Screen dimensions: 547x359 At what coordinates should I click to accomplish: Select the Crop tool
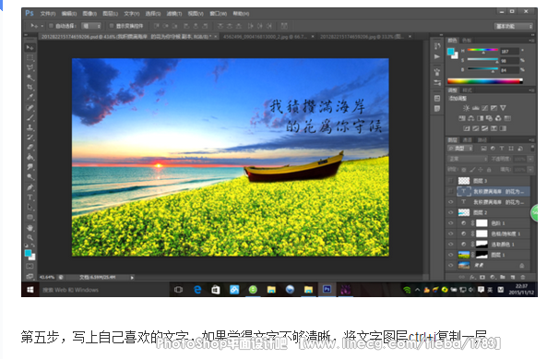click(30, 87)
